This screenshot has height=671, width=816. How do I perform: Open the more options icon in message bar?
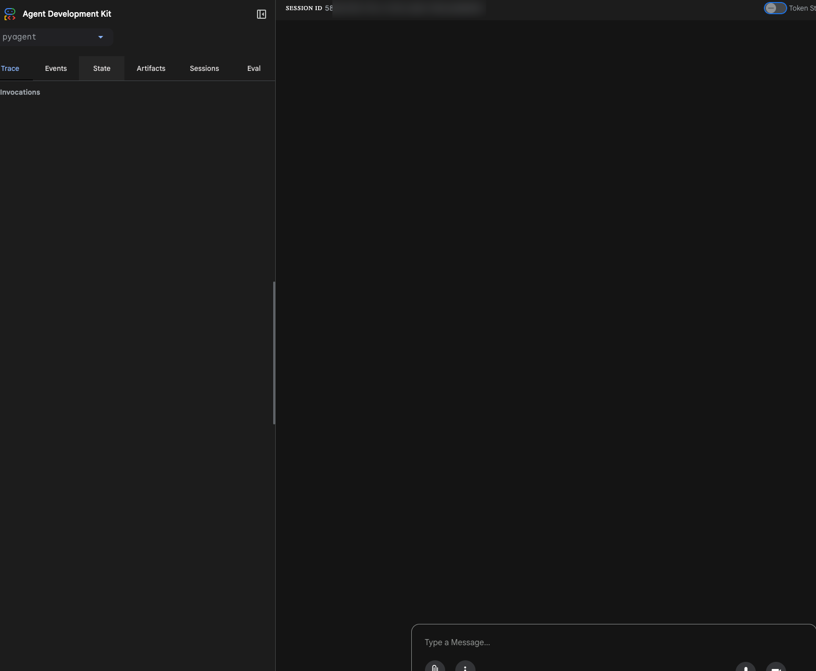click(465, 667)
